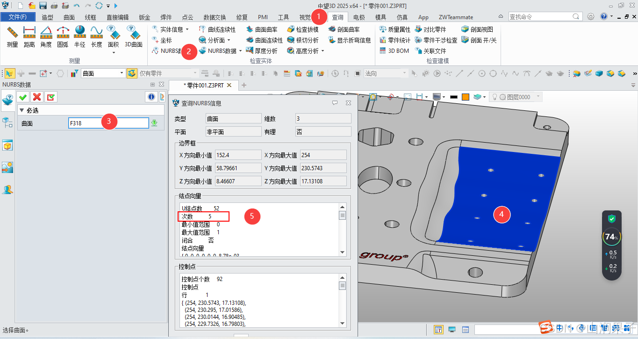Image resolution: width=638 pixels, height=339 pixels.
Task: Open the 文件(F) menu
Action: tap(18, 17)
